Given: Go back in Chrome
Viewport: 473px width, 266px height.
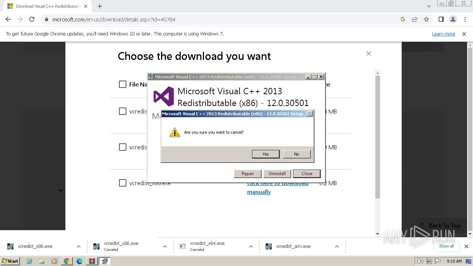Looking at the screenshot, I should click(x=8, y=19).
